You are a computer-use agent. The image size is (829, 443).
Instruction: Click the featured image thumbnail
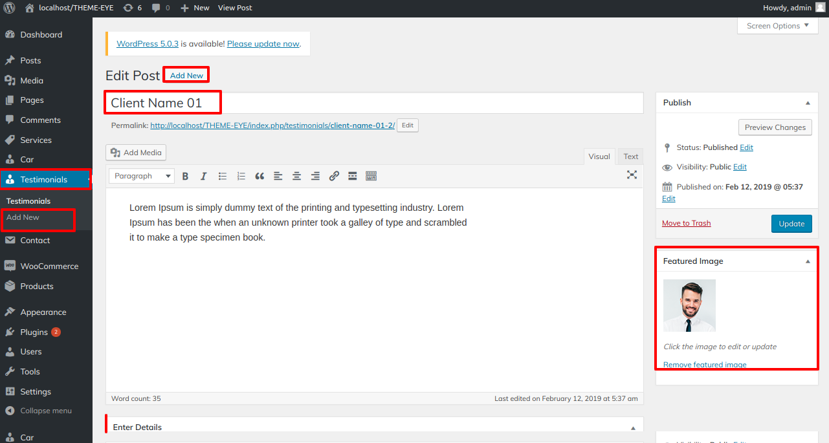pos(689,305)
